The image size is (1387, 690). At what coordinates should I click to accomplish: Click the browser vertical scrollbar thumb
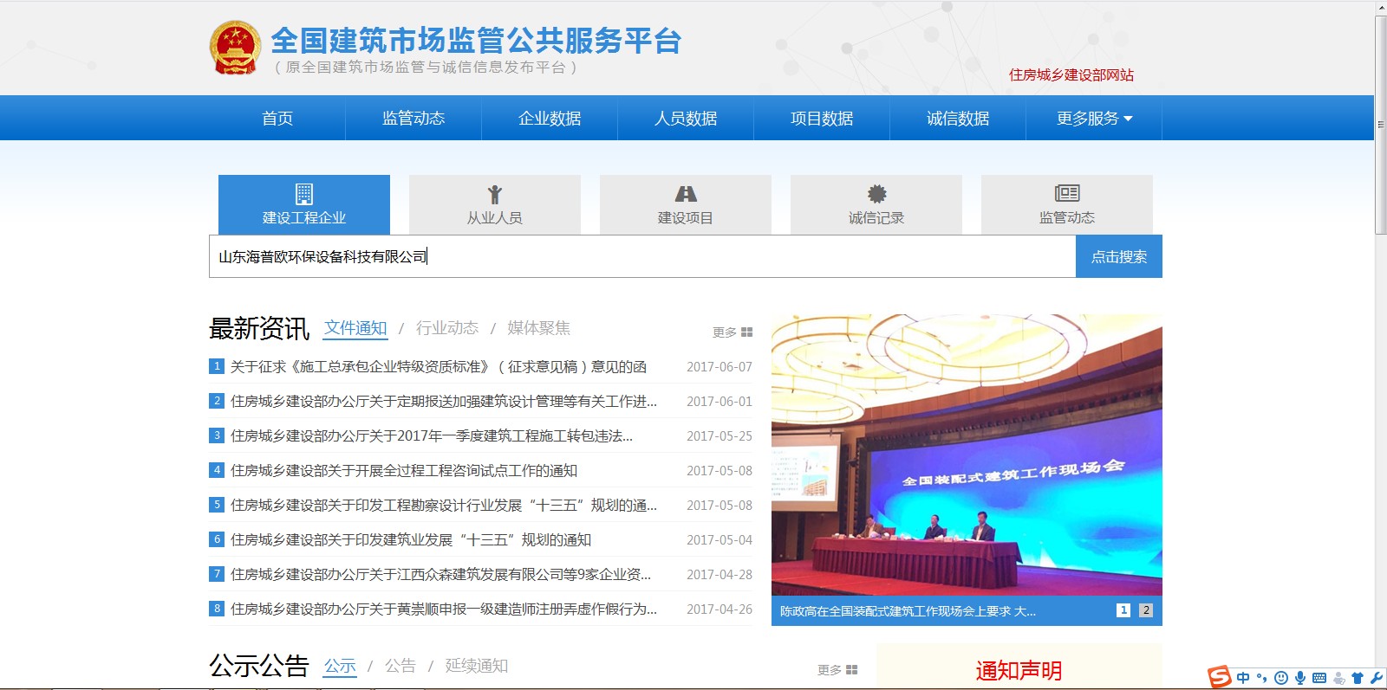pos(1380,125)
